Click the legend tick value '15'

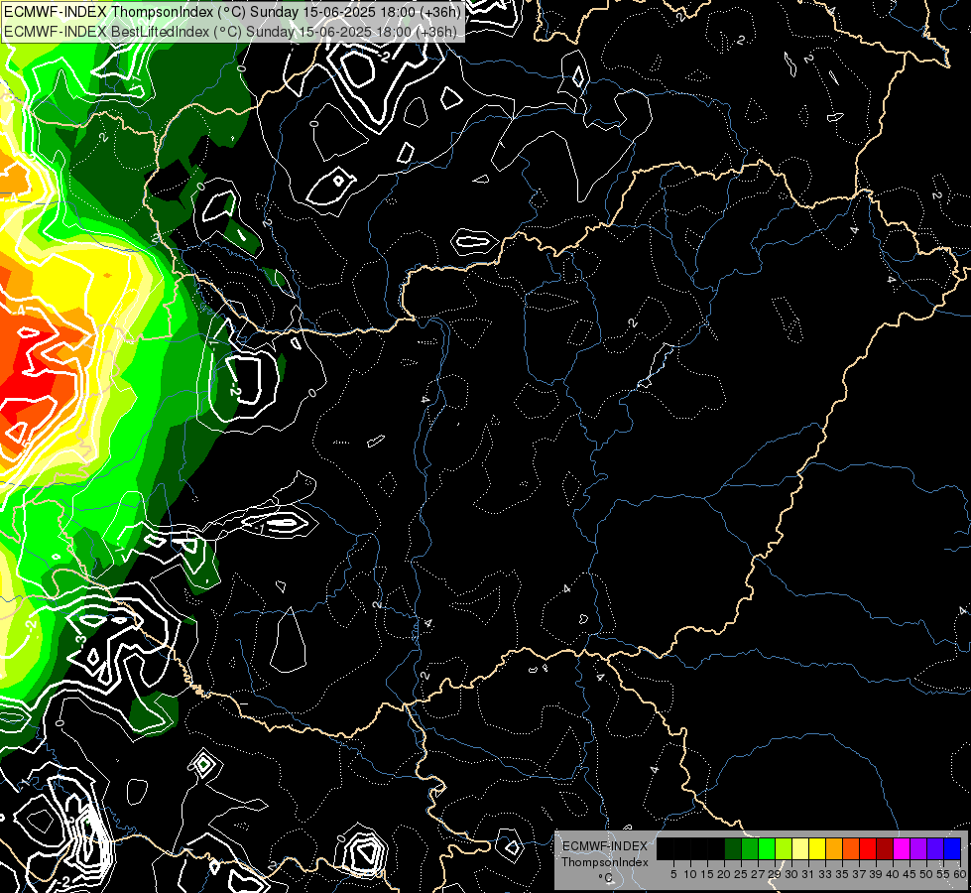707,874
